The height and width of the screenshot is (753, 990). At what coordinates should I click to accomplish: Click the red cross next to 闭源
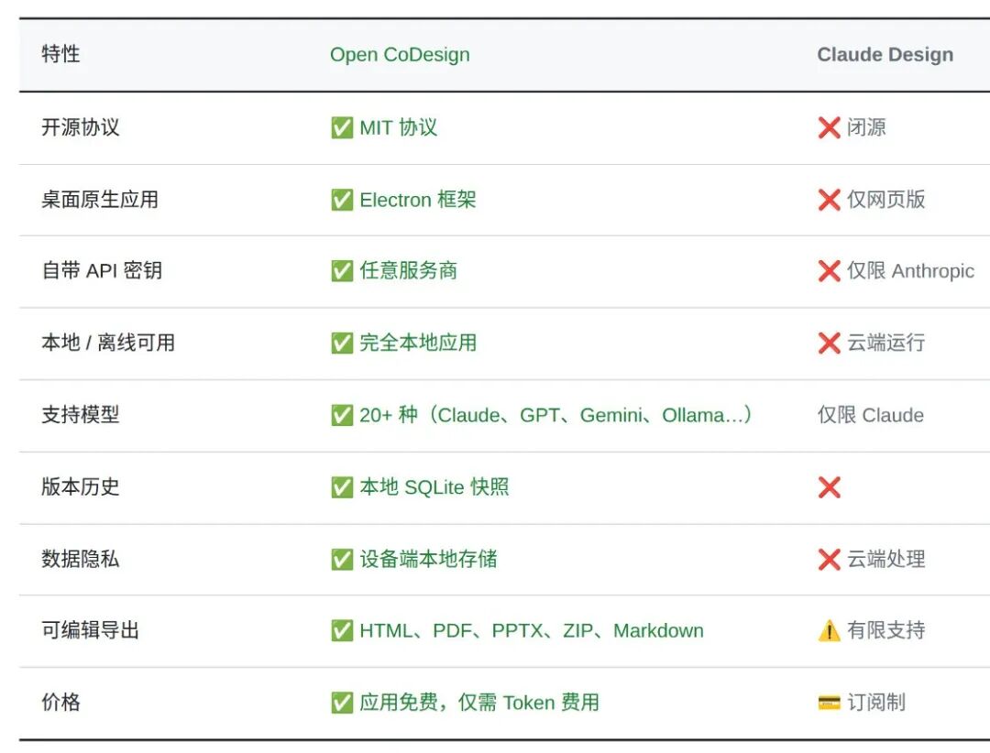[829, 127]
